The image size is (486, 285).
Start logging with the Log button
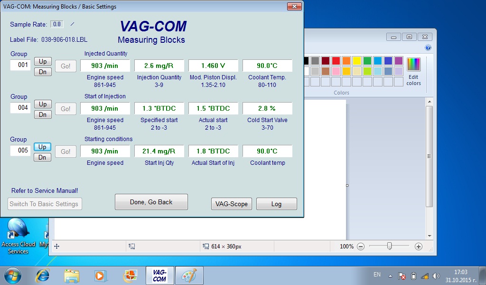click(x=276, y=204)
